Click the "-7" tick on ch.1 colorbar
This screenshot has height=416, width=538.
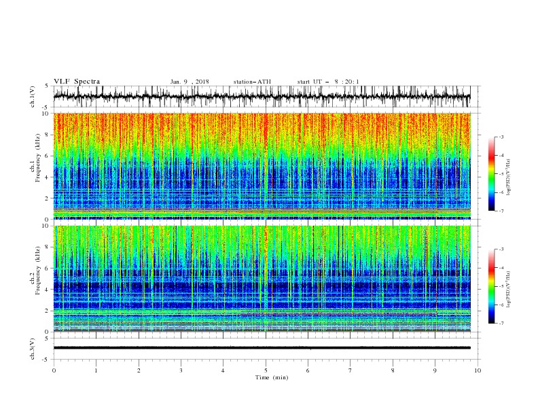pos(501,211)
